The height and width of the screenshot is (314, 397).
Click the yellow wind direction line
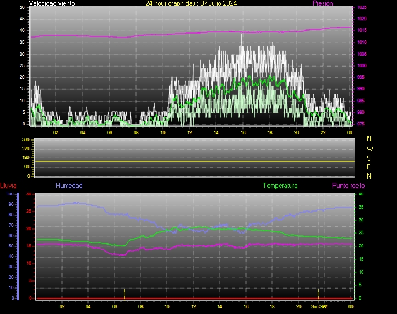[x=194, y=161]
